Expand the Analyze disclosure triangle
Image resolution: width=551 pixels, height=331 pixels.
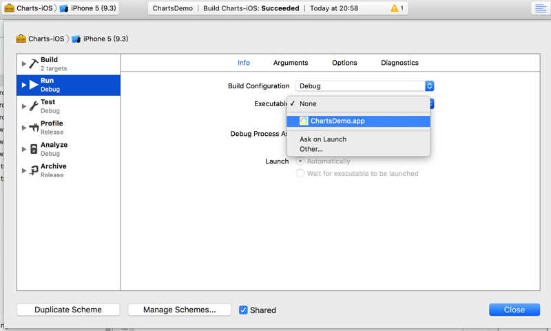click(24, 149)
